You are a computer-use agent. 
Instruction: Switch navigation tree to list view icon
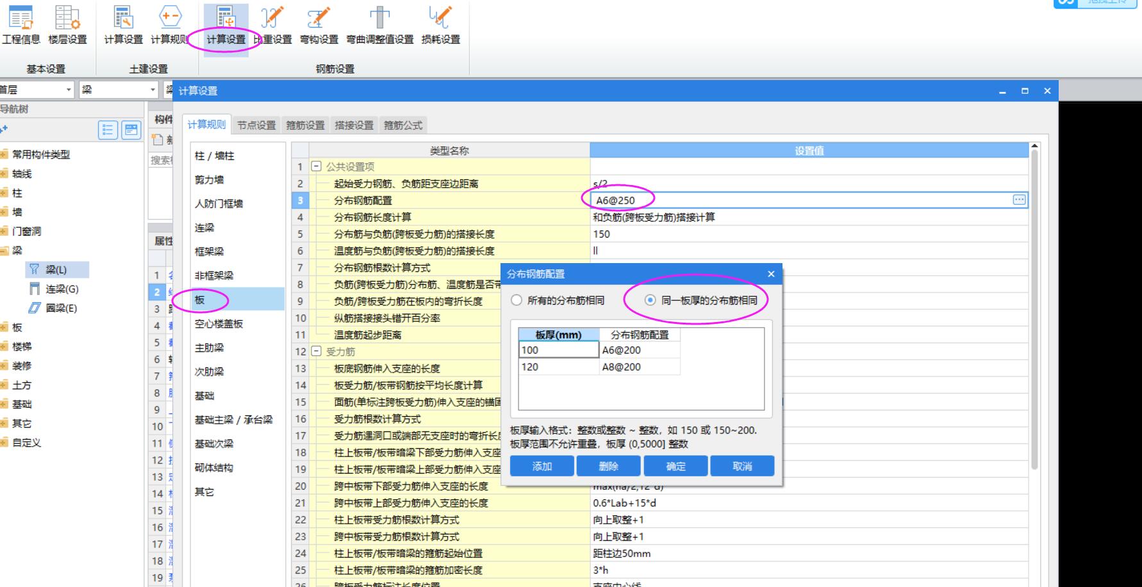[108, 130]
